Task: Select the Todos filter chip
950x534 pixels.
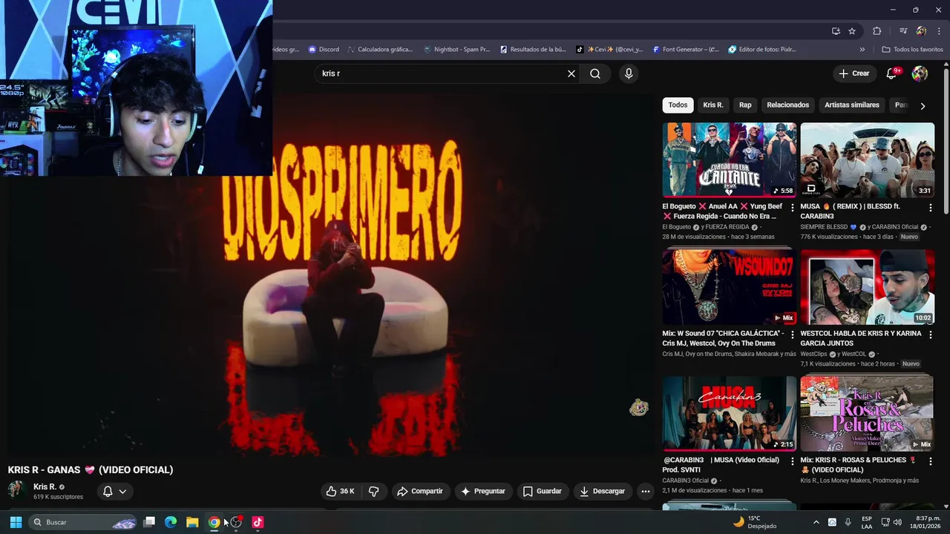Action: tap(678, 105)
